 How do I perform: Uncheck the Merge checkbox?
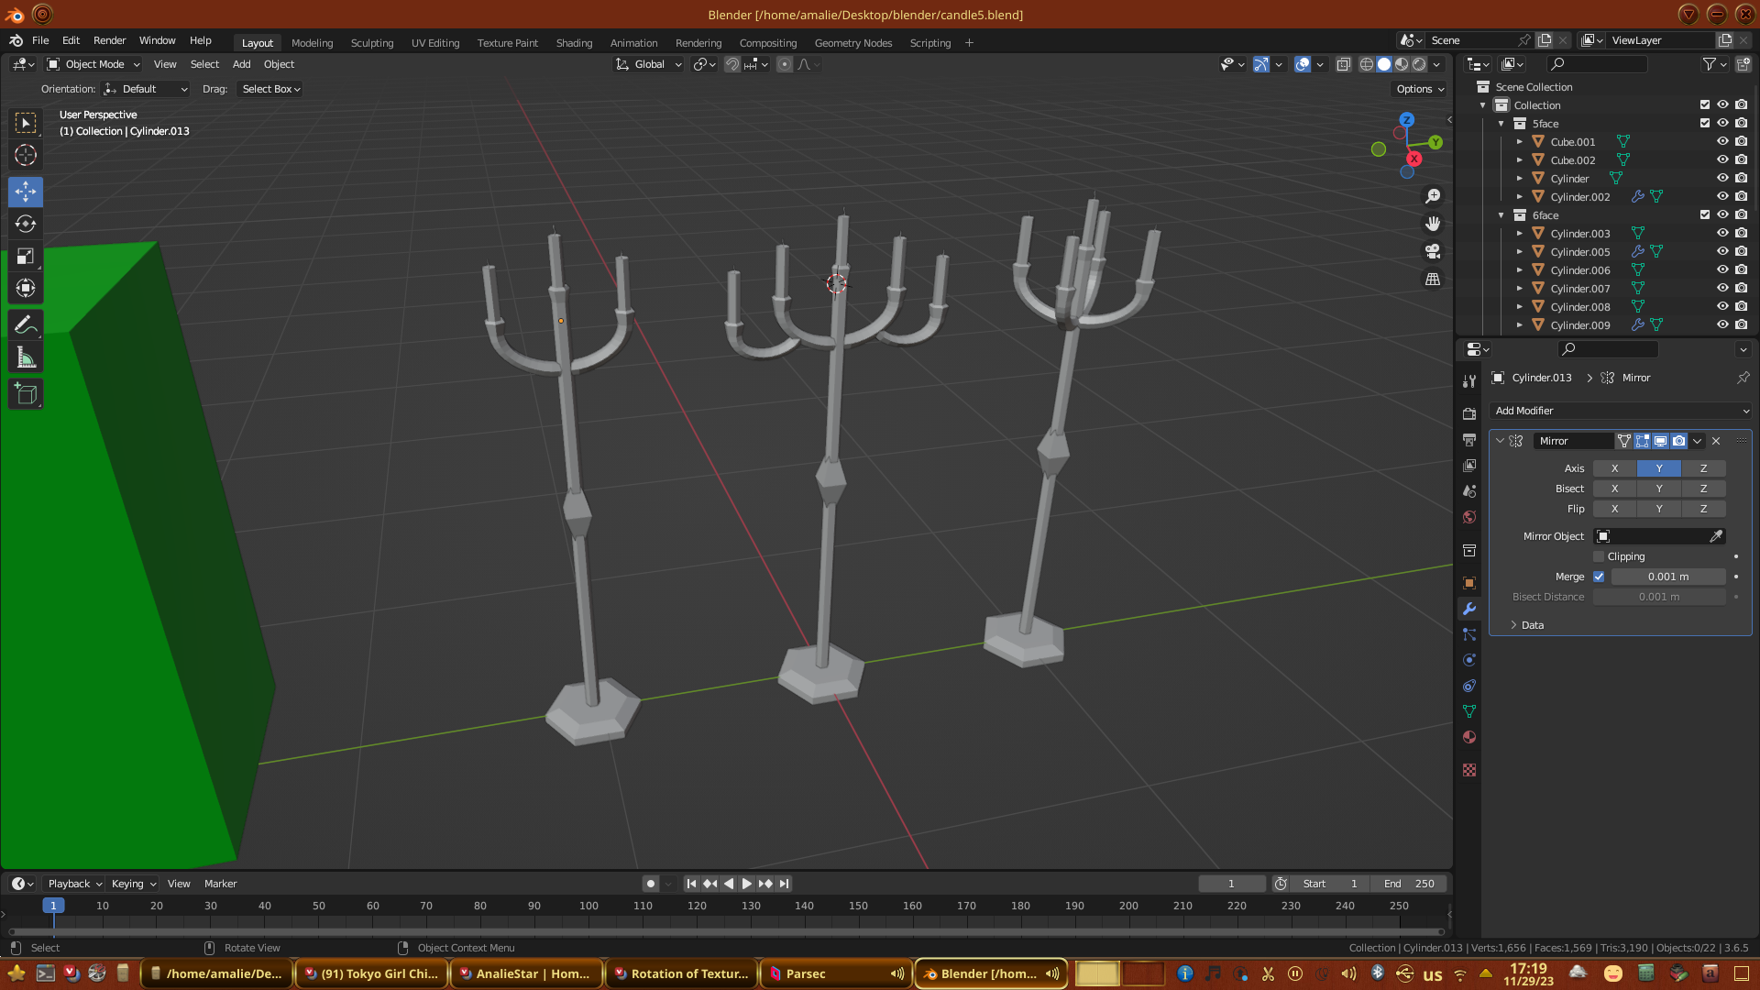[x=1599, y=577]
